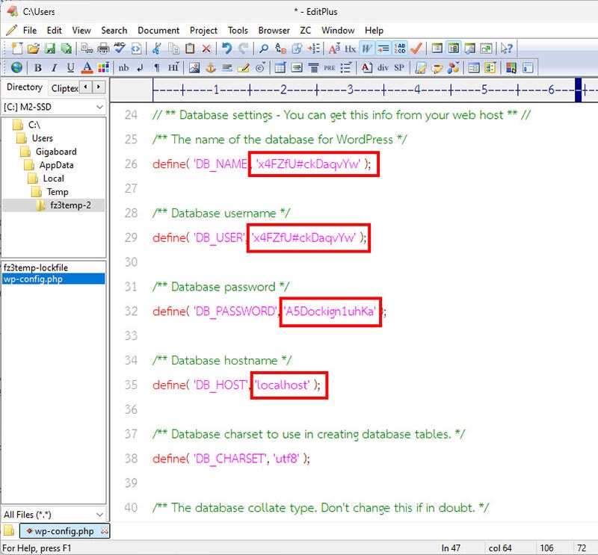
Task: Save the file with floppy disk icon
Action: tap(50, 49)
